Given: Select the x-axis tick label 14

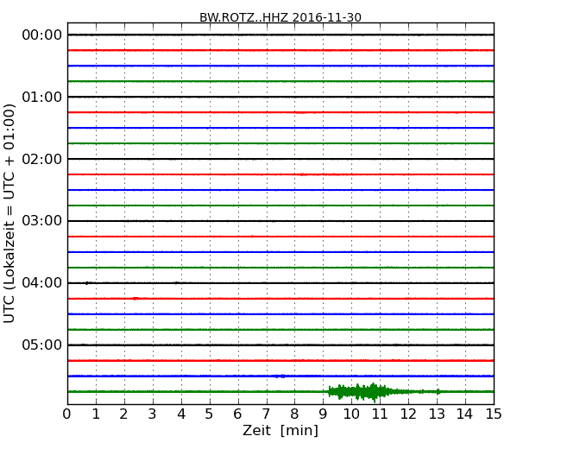Looking at the screenshot, I should (464, 414).
